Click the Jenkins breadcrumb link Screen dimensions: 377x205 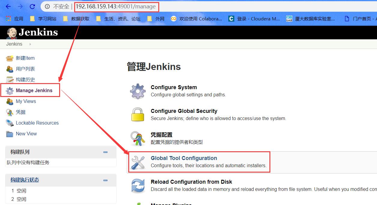tap(14, 44)
